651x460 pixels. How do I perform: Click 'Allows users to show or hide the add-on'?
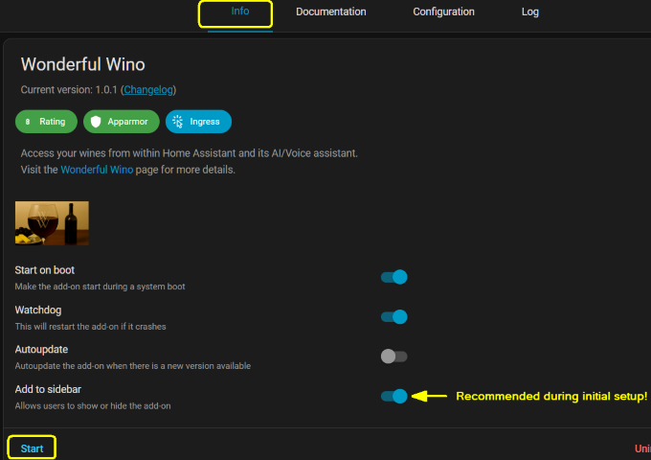tap(93, 406)
